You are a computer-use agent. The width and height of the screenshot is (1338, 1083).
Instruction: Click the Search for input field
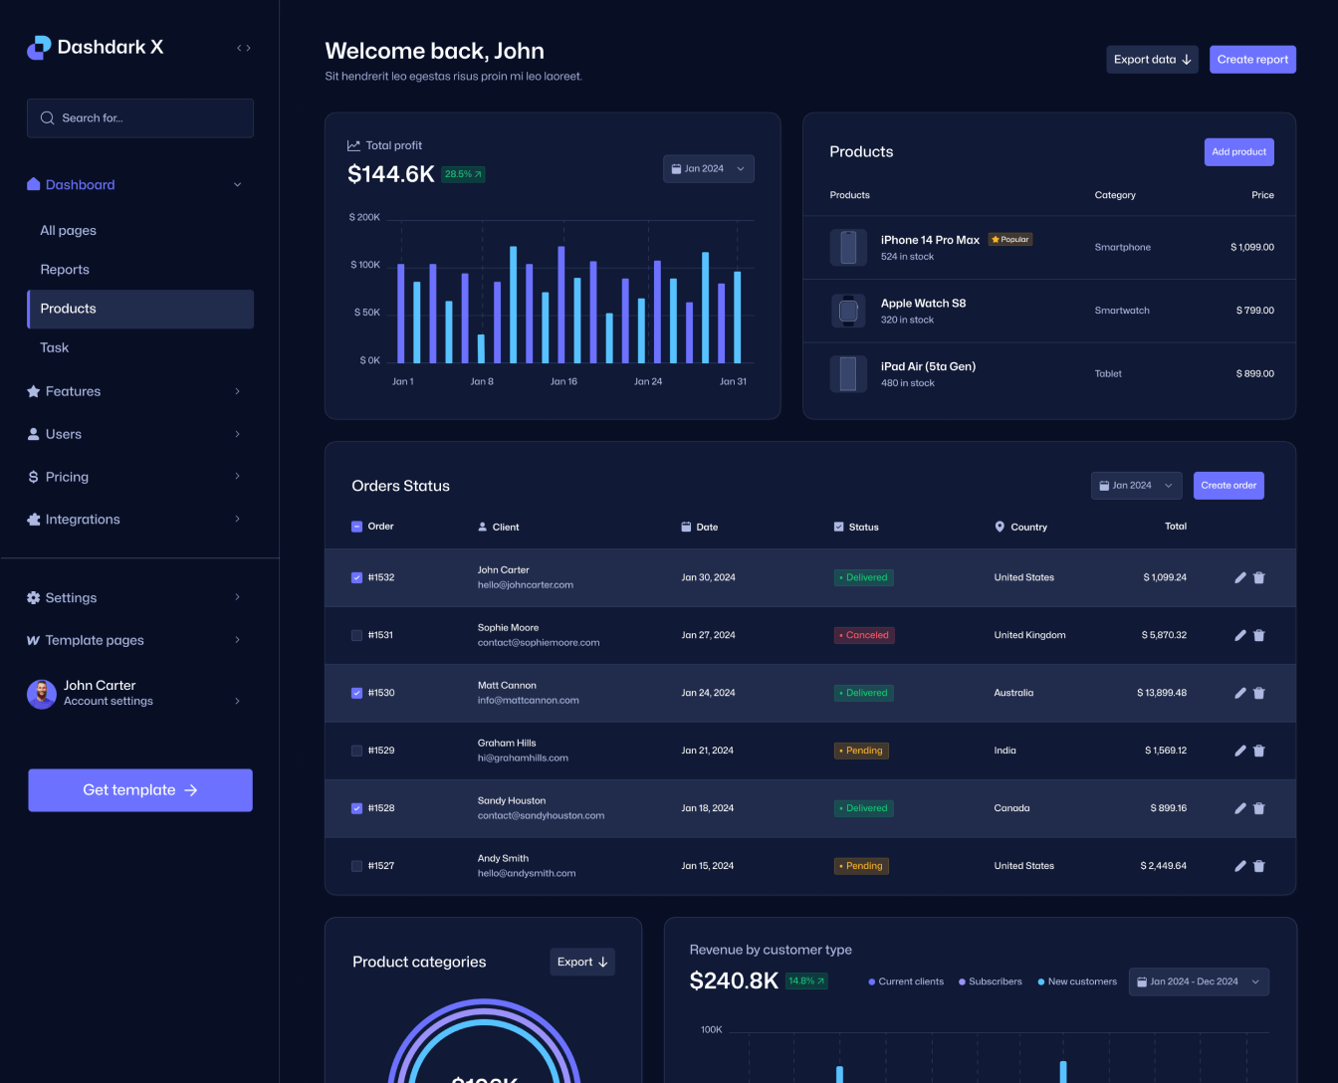pyautogui.click(x=139, y=117)
